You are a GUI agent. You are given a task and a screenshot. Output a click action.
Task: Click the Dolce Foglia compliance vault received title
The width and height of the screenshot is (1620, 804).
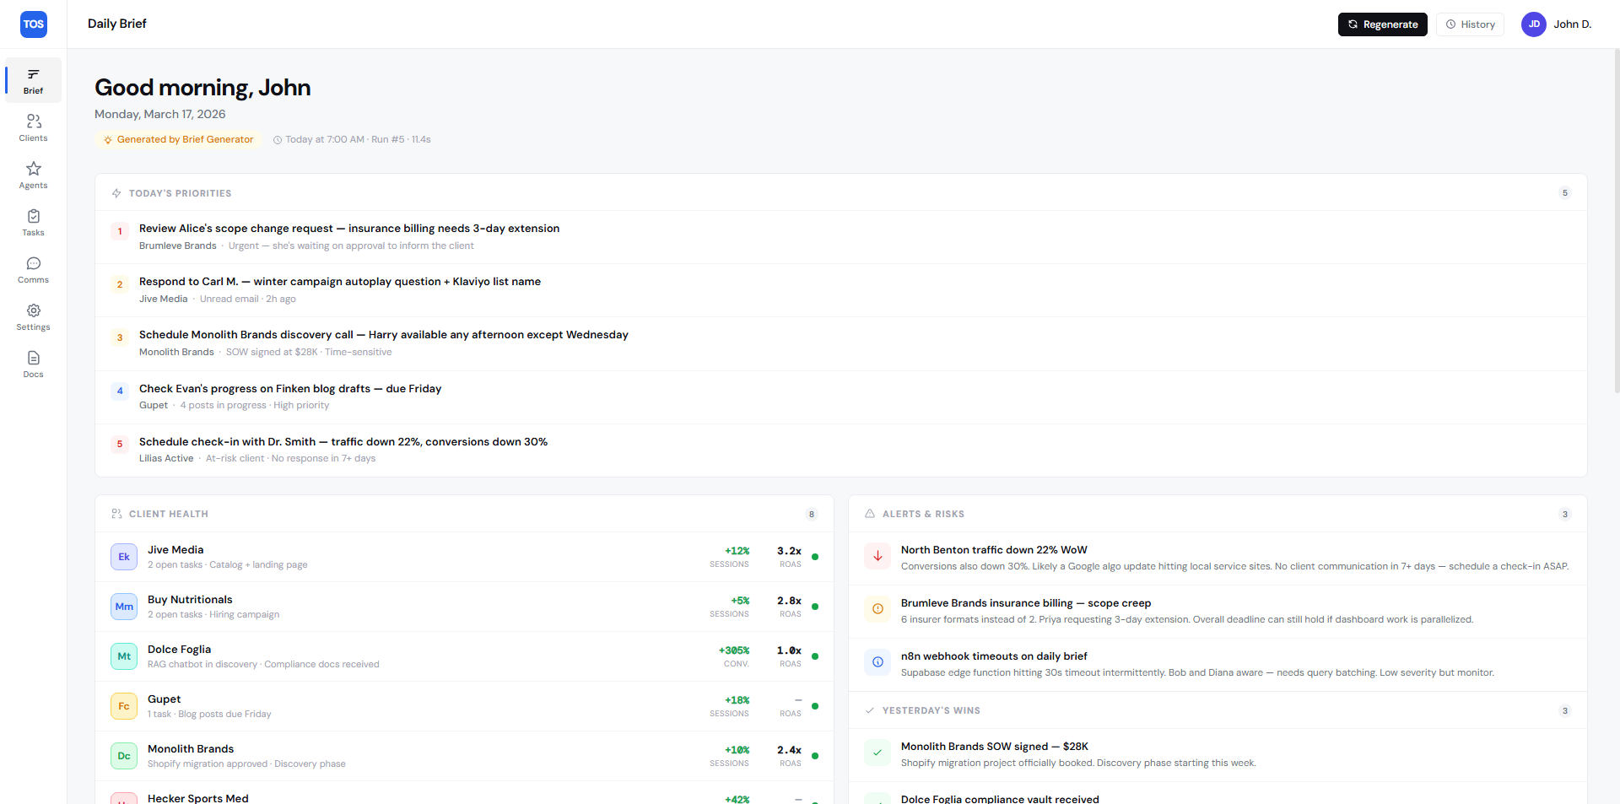tap(1000, 799)
